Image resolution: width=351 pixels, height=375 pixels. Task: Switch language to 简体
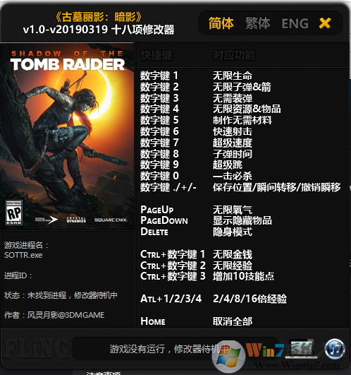(x=221, y=23)
